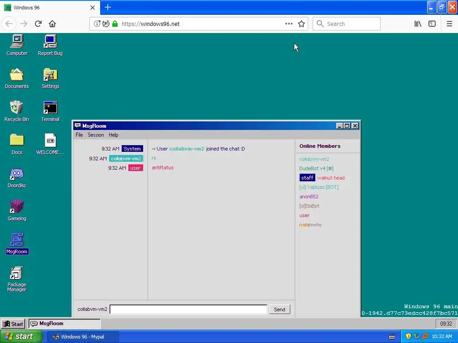Open the browser hamburger menu
This screenshot has width=458, height=343.
coord(449,24)
